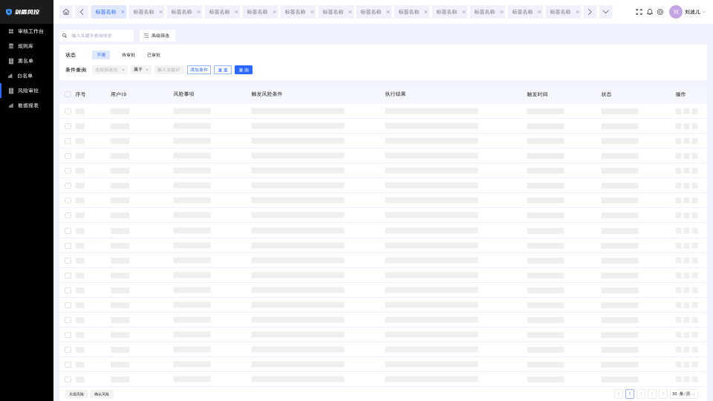Filter status by 已审批
The image size is (713, 401).
[x=154, y=54]
